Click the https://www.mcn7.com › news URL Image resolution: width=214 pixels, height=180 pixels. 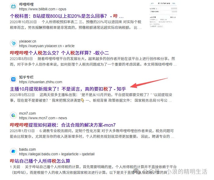click(43, 118)
